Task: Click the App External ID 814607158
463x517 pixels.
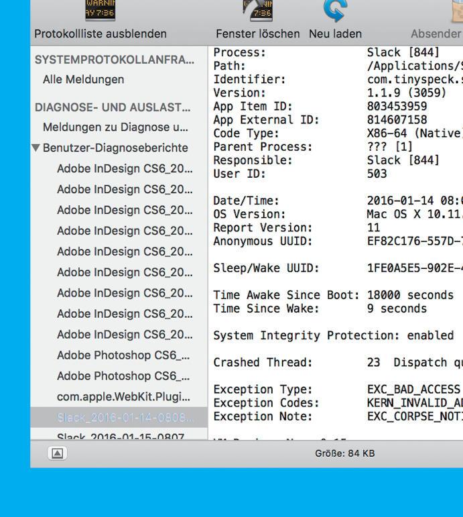Action: point(397,119)
